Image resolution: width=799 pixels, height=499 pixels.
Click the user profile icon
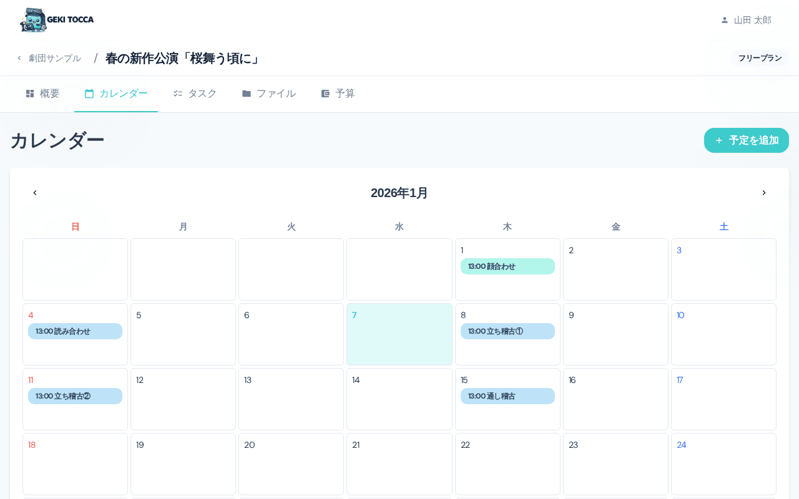click(724, 20)
